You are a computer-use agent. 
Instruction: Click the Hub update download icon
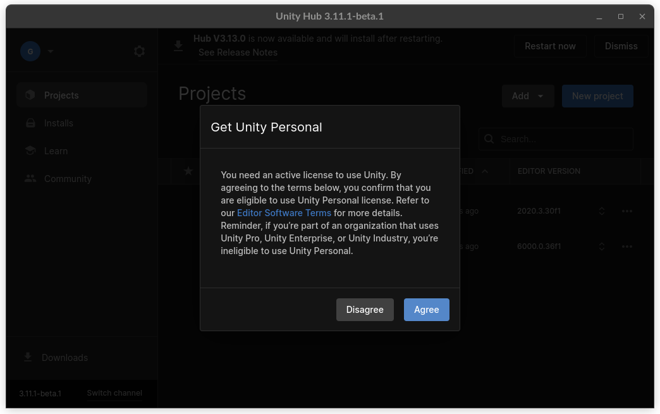(x=178, y=46)
